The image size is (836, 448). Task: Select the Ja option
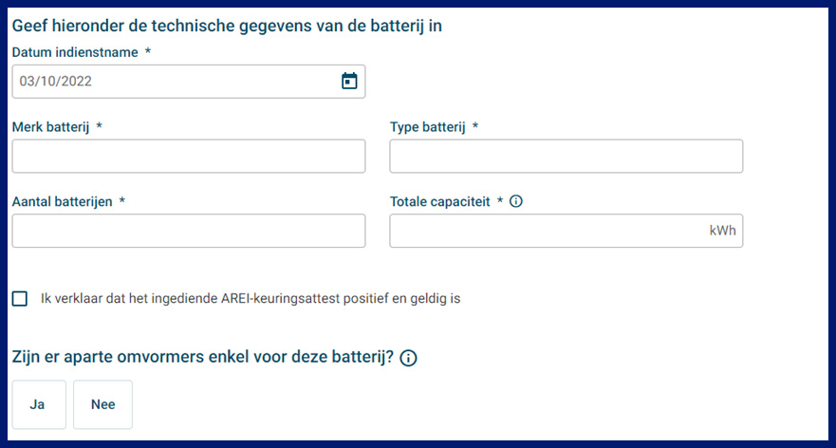(39, 404)
